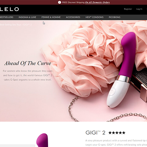The width and height of the screenshot is (147, 147).
Task: Select Insignia & Luxe in navigation bar
Action: click(x=27, y=17)
